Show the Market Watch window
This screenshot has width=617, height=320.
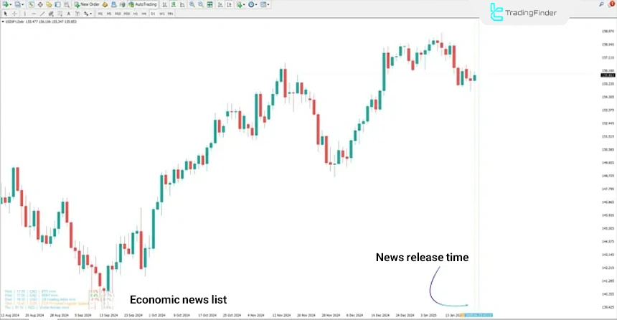(x=31, y=5)
